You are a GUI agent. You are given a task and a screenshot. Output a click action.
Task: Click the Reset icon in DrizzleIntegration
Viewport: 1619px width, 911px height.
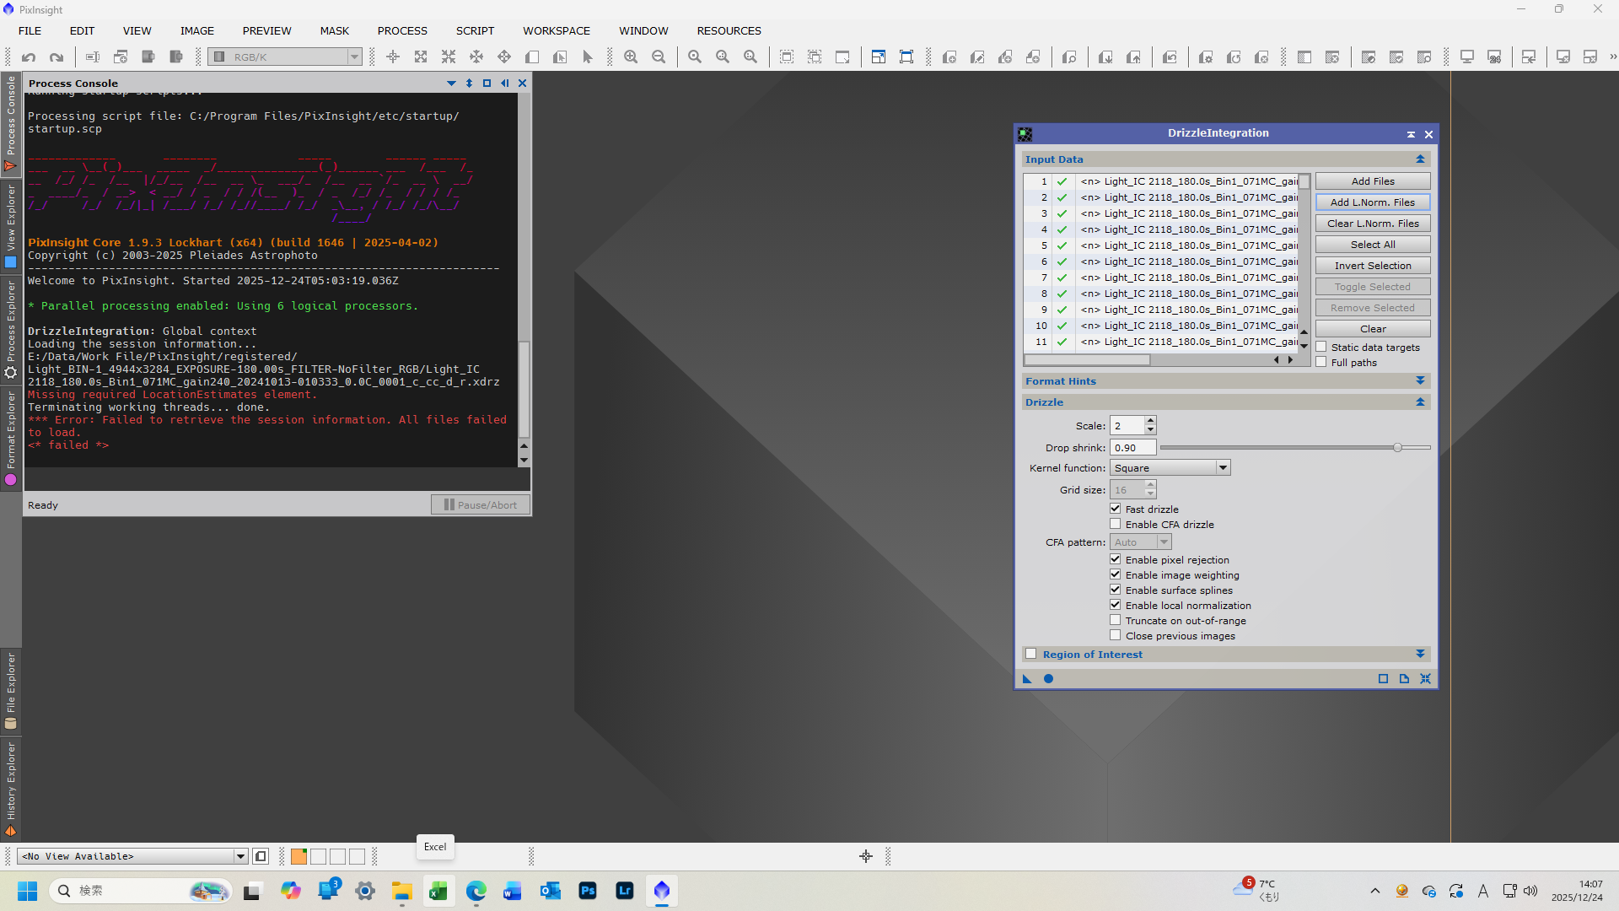click(1425, 679)
